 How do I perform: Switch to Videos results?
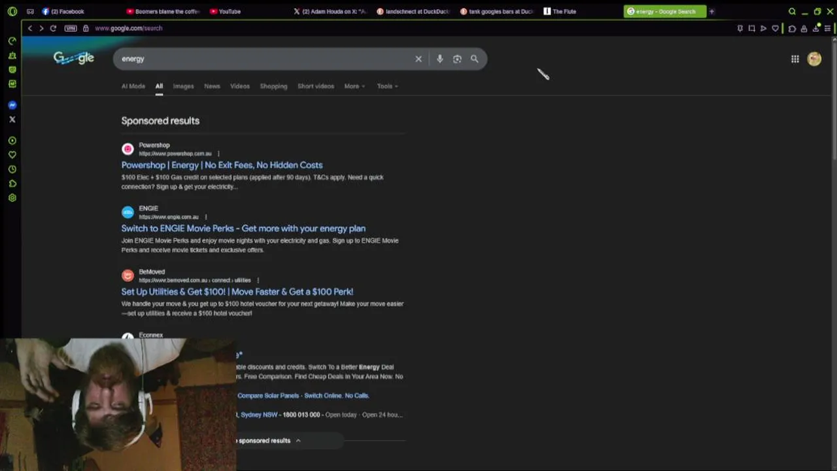coord(240,86)
